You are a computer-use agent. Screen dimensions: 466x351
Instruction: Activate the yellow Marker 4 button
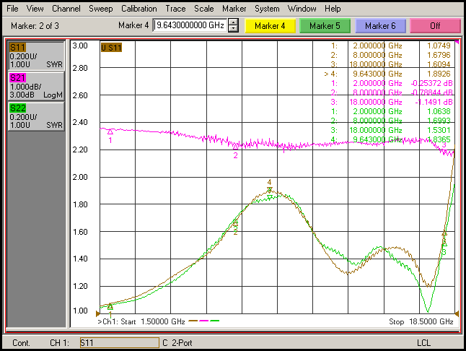click(270, 26)
